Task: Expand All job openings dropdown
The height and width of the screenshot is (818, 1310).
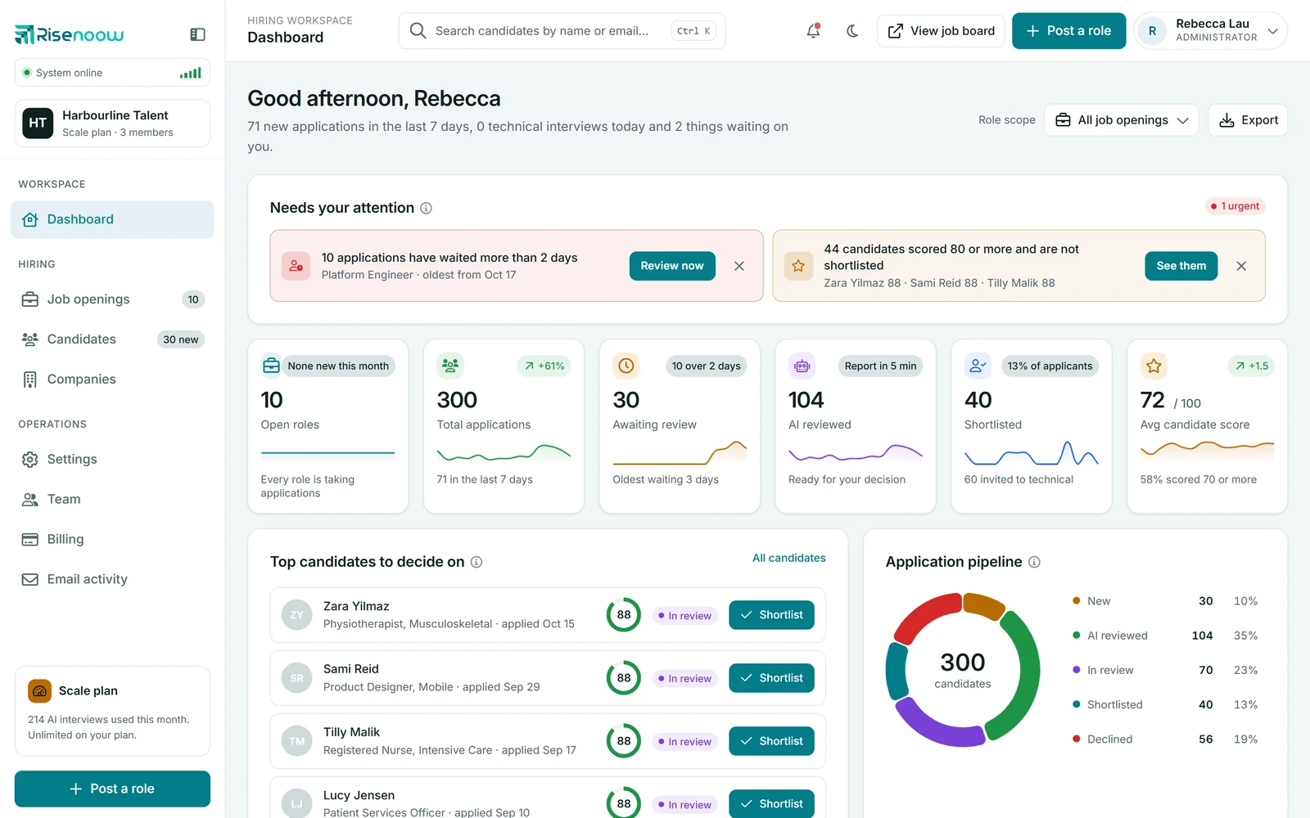Action: click(1122, 120)
